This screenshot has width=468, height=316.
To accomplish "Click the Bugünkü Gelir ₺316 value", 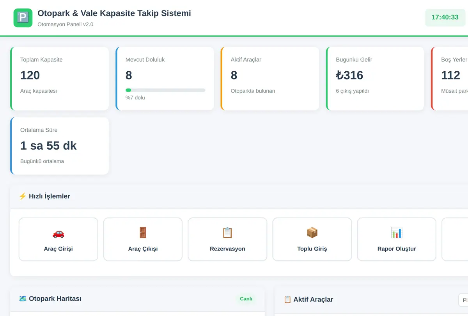I will click(349, 75).
